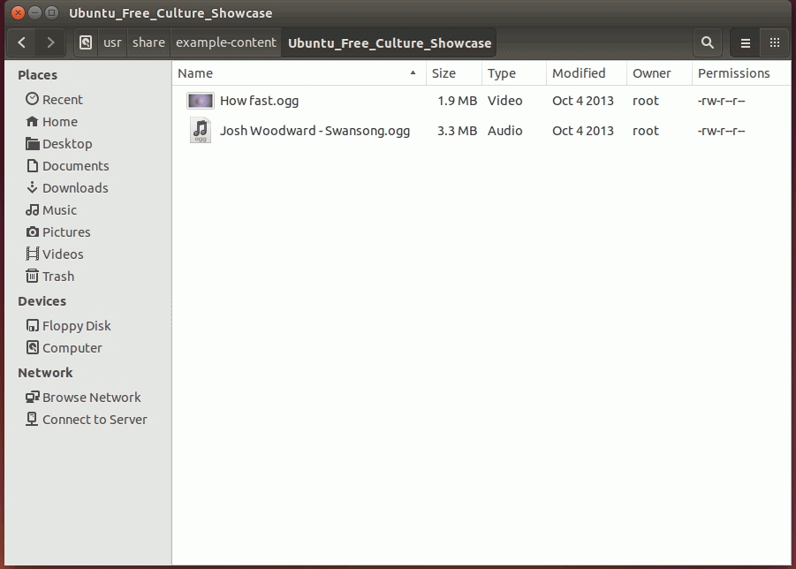796x569 pixels.
Task: Click Browse Network
Action: pyautogui.click(x=91, y=397)
